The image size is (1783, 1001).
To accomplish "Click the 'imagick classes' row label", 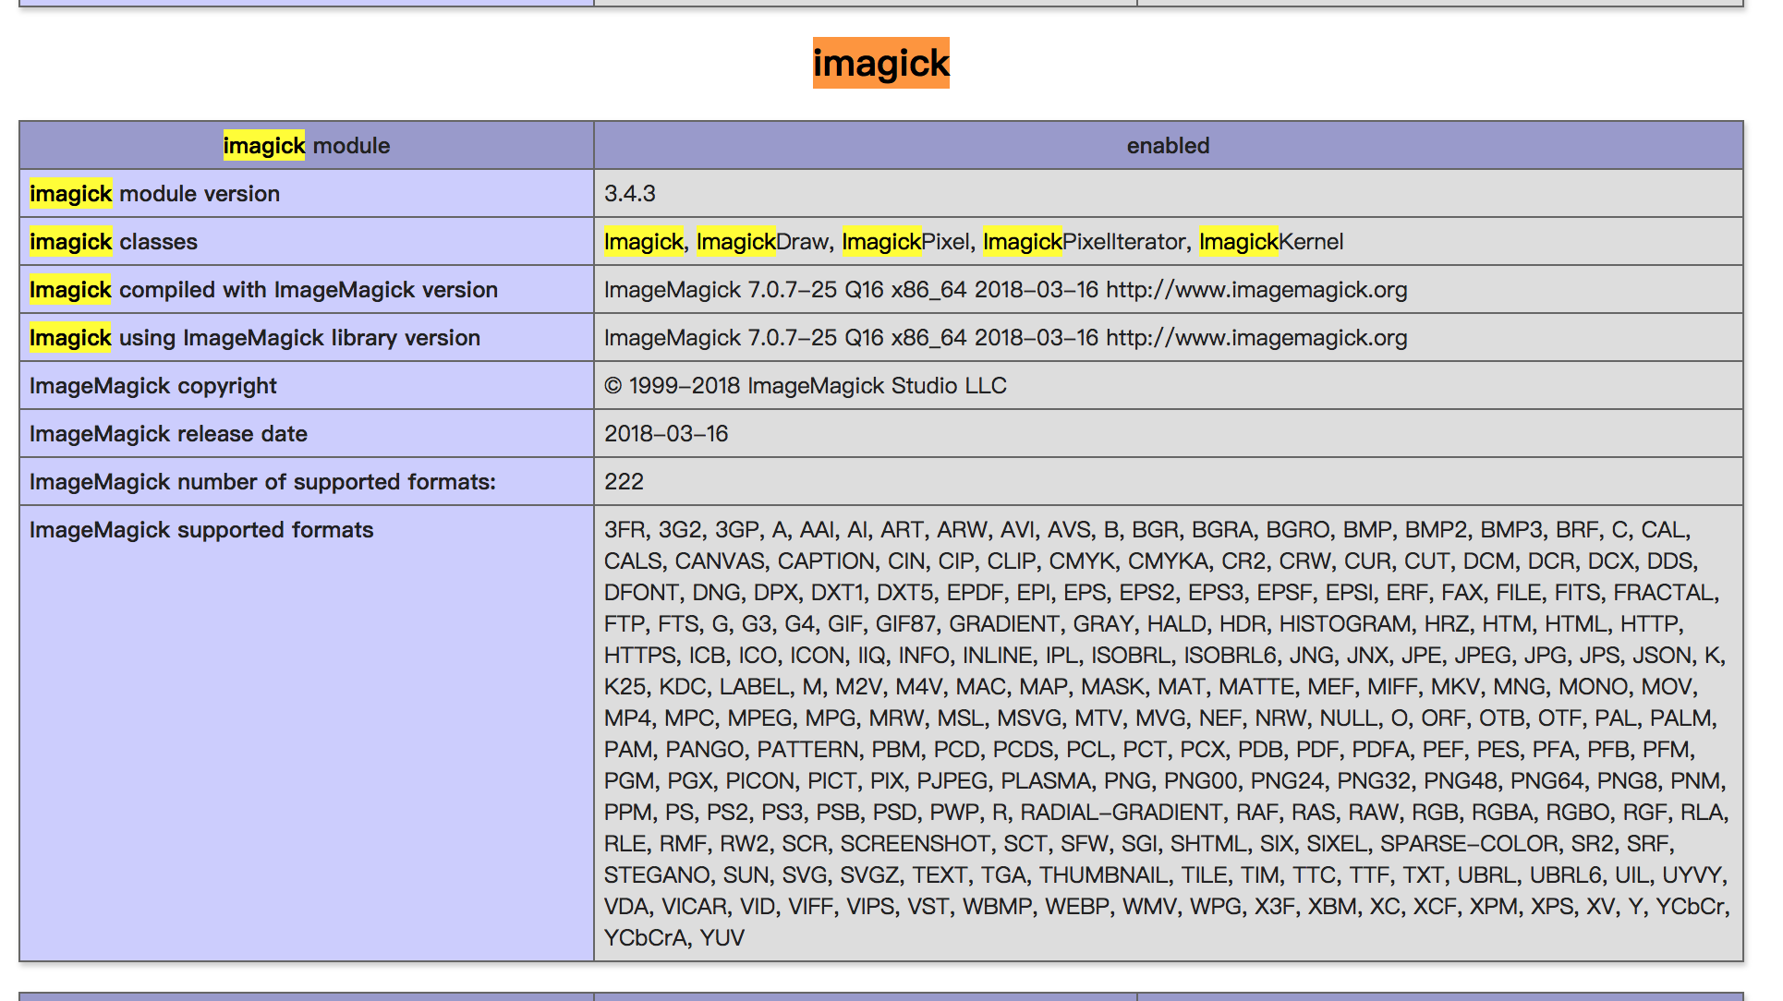I will pos(114,242).
